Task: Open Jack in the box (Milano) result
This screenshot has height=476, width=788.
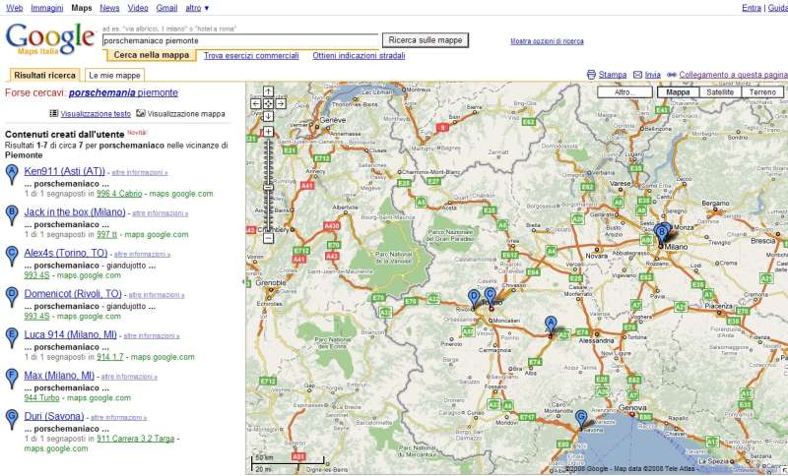Action: click(x=75, y=212)
